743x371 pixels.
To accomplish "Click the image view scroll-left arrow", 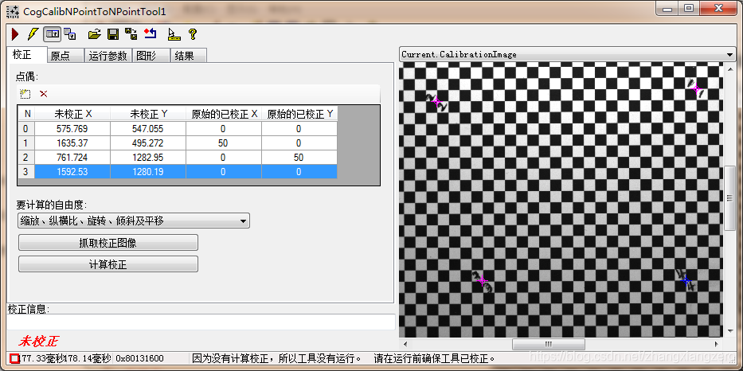I will (405, 343).
